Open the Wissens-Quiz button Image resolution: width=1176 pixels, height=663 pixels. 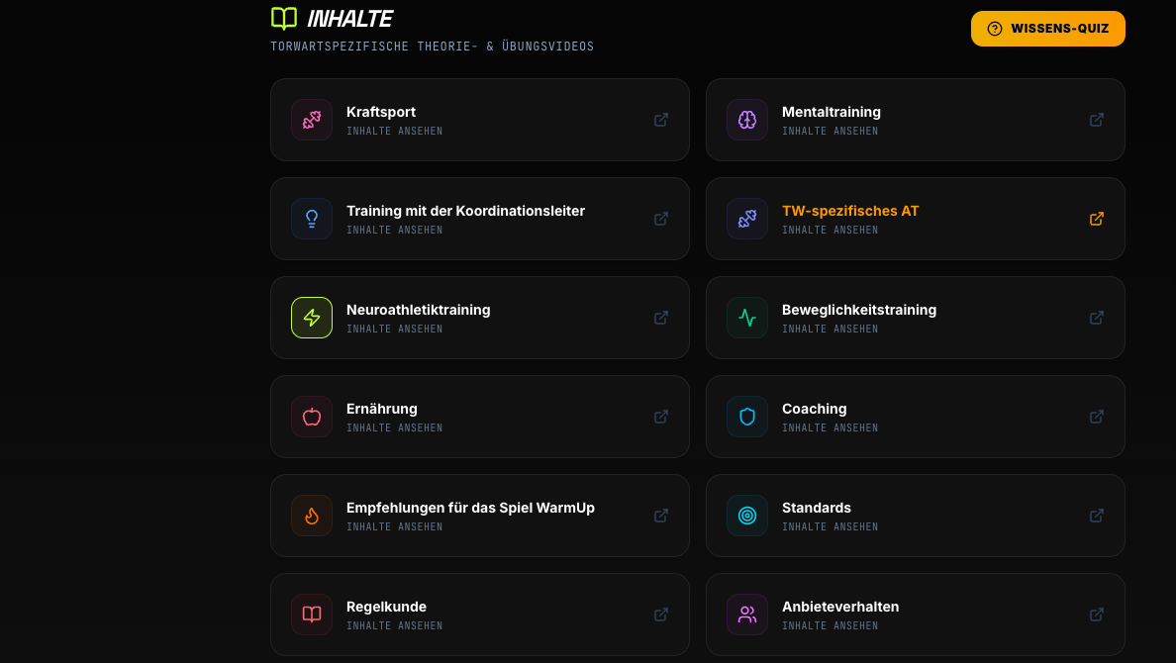click(1047, 29)
